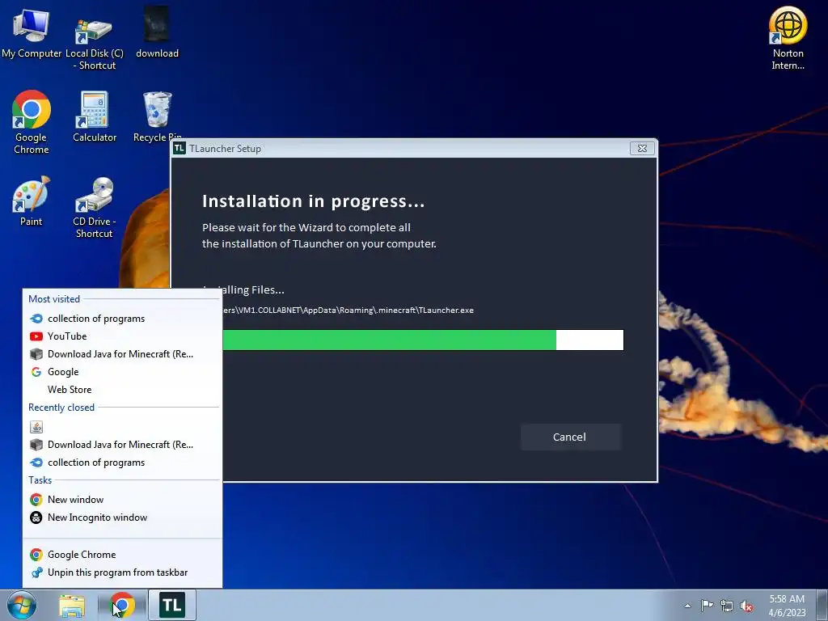Image resolution: width=828 pixels, height=621 pixels.
Task: Open My Computer desktop icon
Action: (32, 34)
